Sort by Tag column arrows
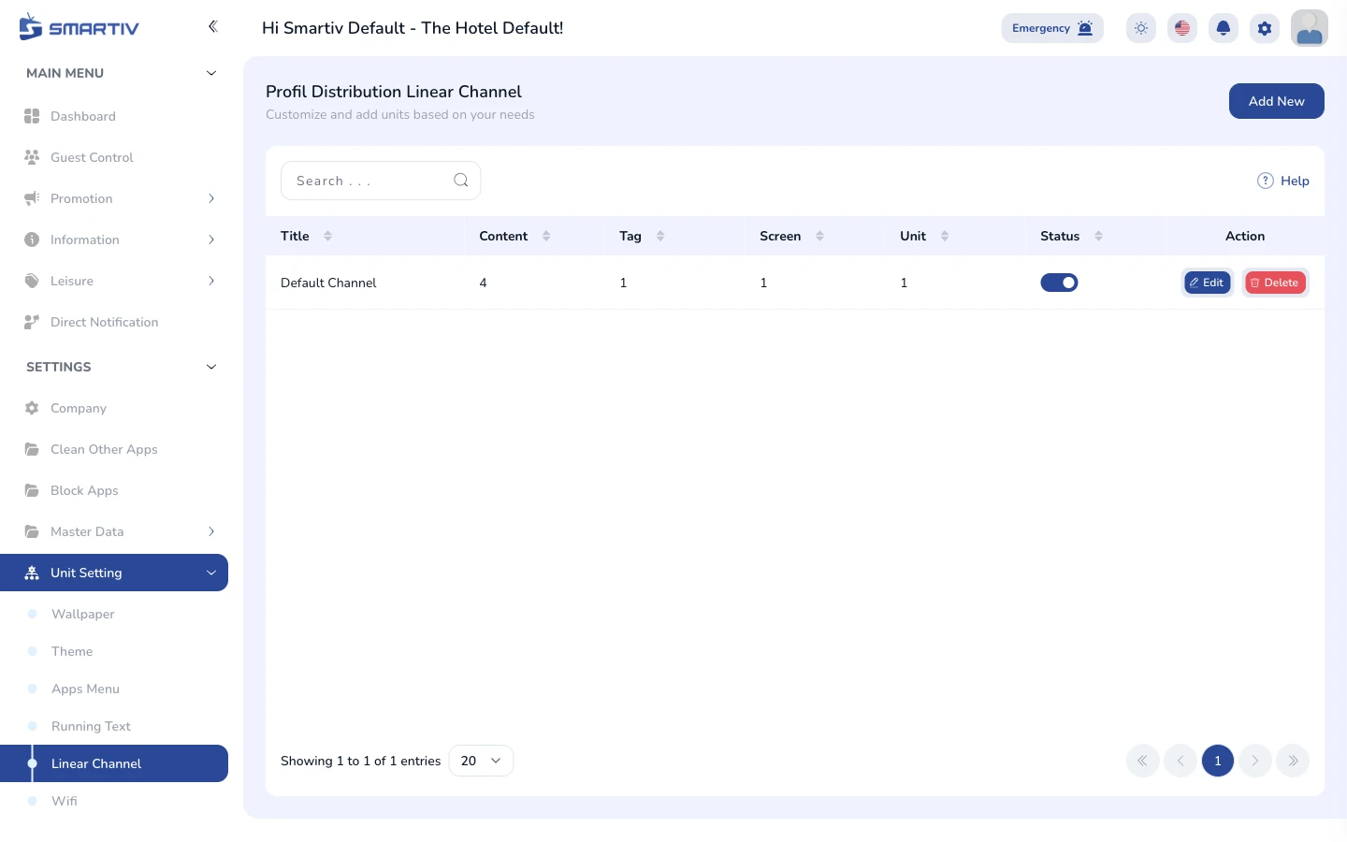Viewport: 1347px width, 842px height. (x=660, y=236)
